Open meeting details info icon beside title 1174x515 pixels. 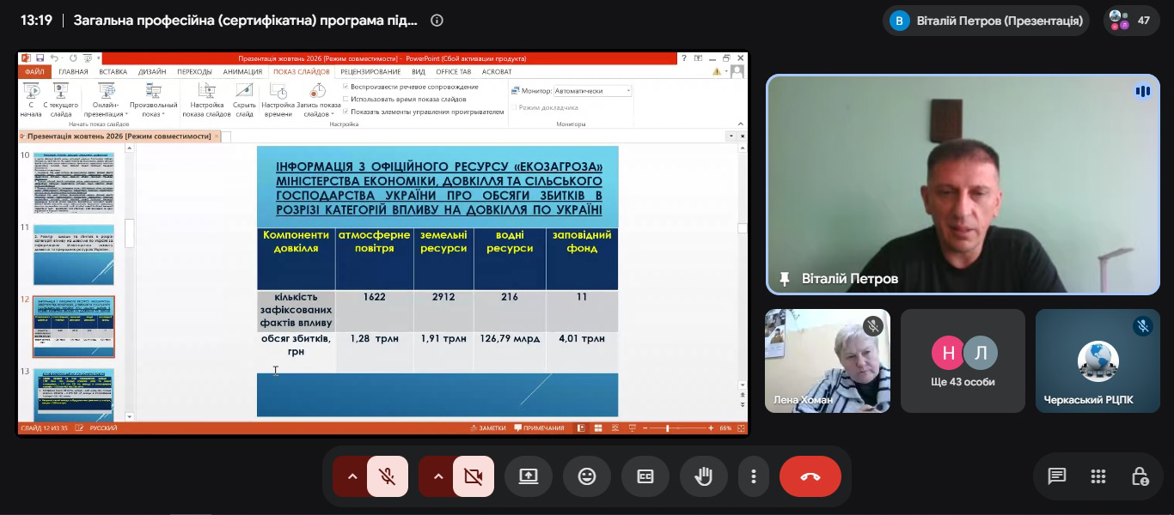tap(437, 21)
